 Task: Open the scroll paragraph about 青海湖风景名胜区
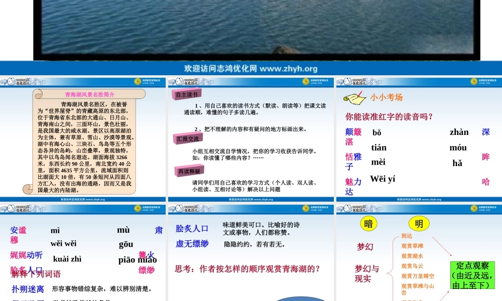click(86, 147)
